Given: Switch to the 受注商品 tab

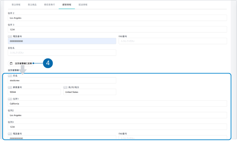Looking at the screenshot, I should (x=32, y=5).
